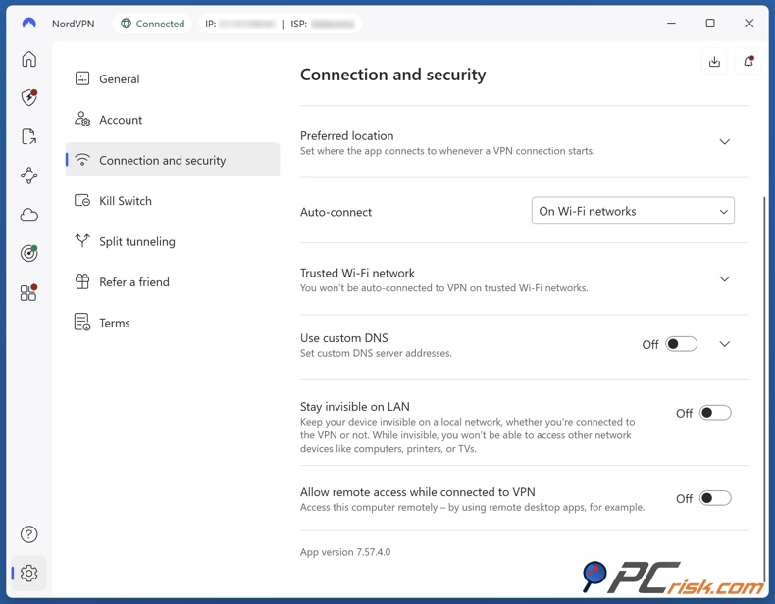Enable the Use custom DNS toggle
775x604 pixels.
[681, 344]
